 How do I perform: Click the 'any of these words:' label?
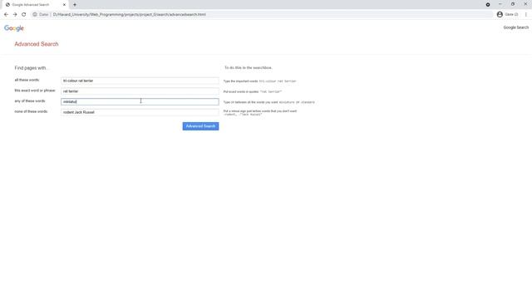30,101
